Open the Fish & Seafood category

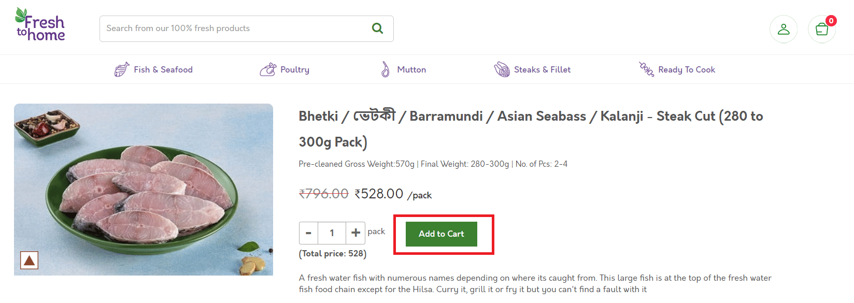pyautogui.click(x=163, y=69)
